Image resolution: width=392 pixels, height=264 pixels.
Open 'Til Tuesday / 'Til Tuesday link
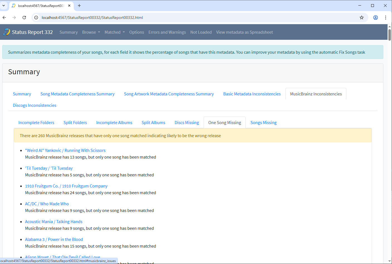click(49, 168)
